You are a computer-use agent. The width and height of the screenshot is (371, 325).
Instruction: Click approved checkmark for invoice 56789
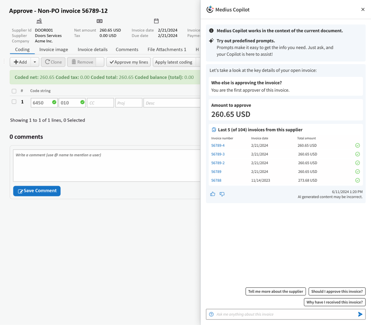pyautogui.click(x=358, y=172)
